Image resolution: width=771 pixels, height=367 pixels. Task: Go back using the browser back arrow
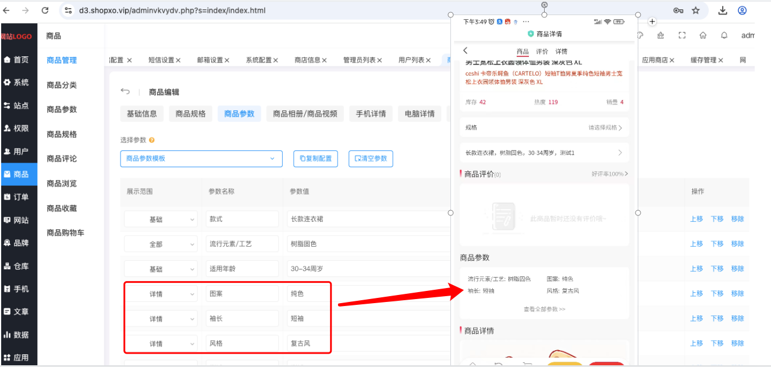[6, 10]
